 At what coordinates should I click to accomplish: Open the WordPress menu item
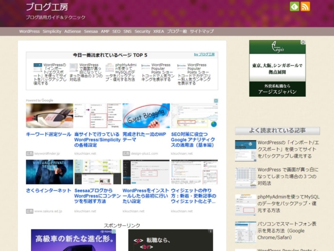pos(30,32)
